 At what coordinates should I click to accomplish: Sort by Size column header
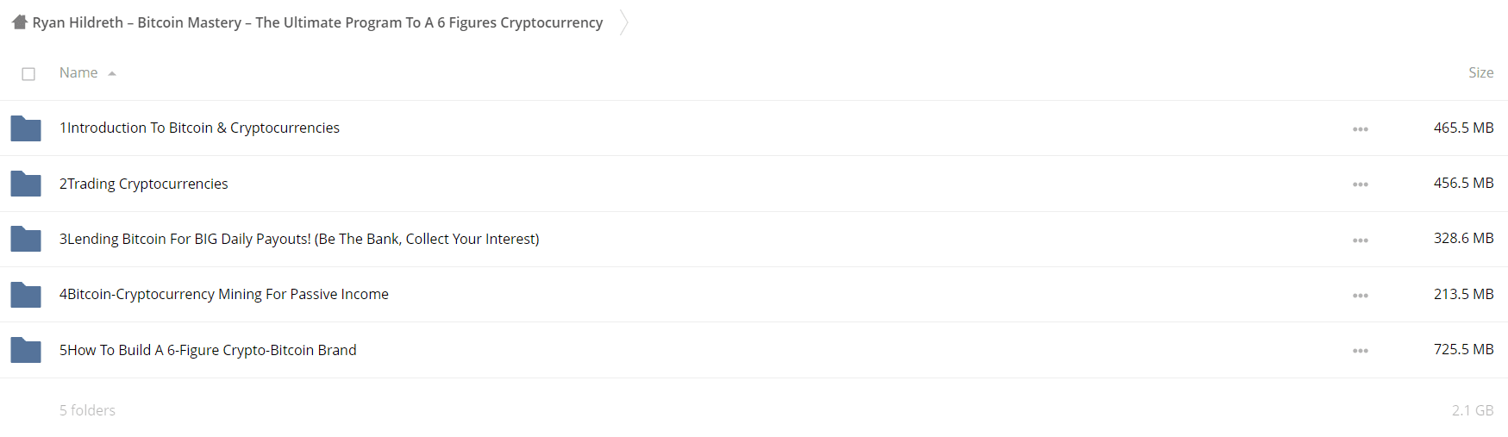click(1480, 73)
